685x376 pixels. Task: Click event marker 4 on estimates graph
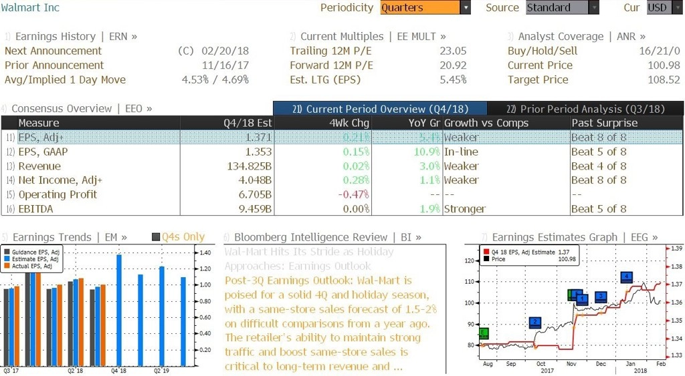(x=626, y=276)
